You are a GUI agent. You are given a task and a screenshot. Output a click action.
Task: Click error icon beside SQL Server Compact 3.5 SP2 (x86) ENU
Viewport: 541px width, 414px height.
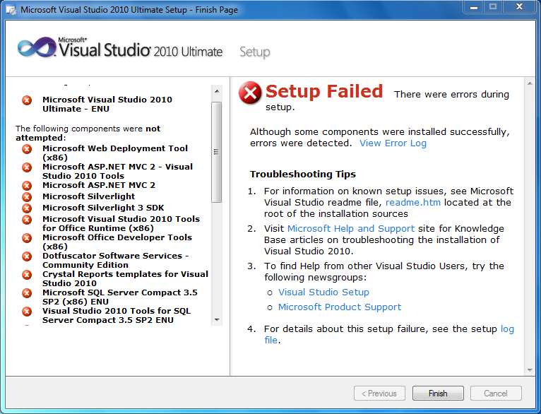(x=27, y=293)
